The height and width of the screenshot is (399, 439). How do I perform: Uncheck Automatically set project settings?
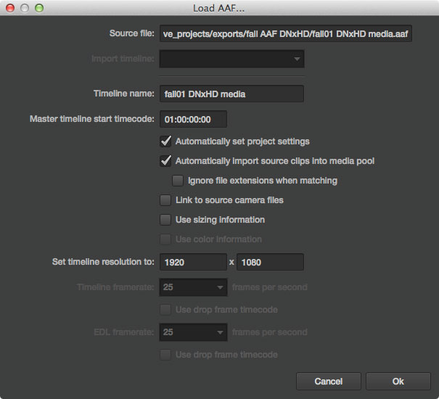pyautogui.click(x=165, y=141)
